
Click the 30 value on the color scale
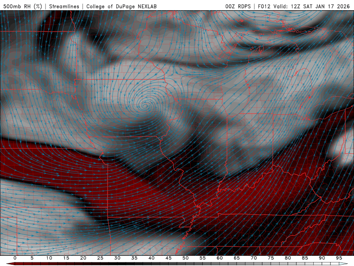pos(117,258)
